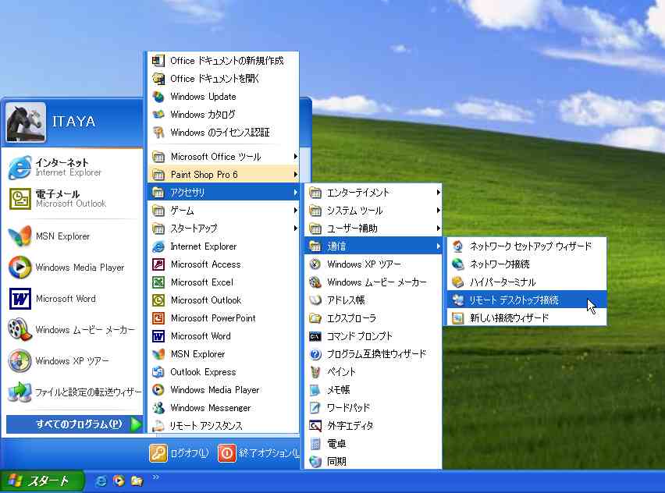
Task: Launch MSN Explorer from Start menu's recent programs list
Action: (x=72, y=236)
